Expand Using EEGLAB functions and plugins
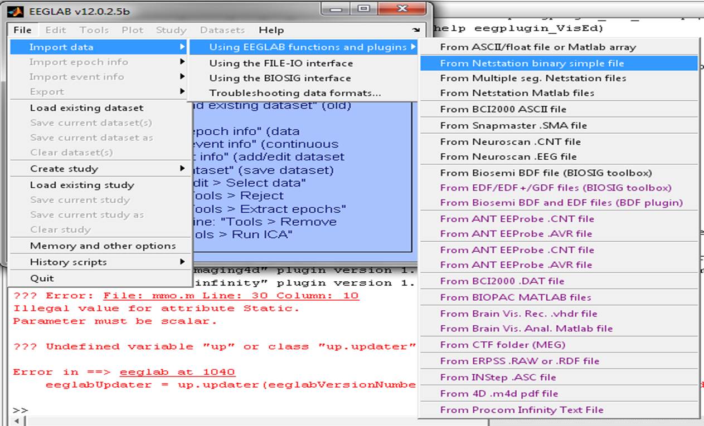The height and width of the screenshot is (426, 704). pos(304,47)
